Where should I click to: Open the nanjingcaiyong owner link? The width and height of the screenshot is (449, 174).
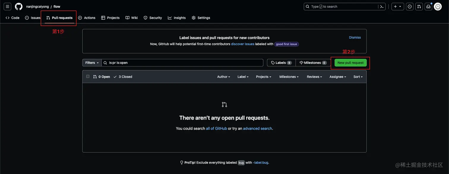(x=37, y=7)
